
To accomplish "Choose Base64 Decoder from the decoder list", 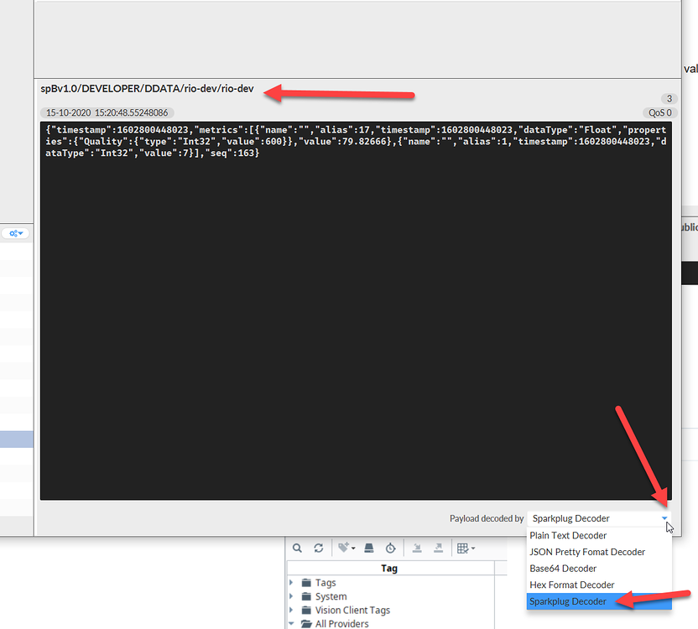I will [x=563, y=568].
